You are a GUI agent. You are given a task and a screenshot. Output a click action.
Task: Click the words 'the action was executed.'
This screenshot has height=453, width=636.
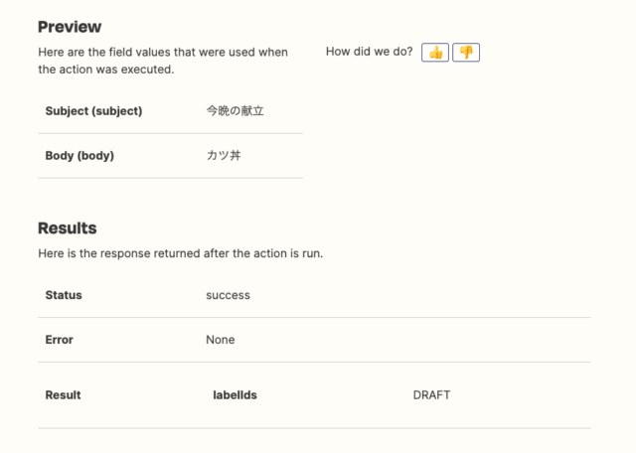click(106, 70)
